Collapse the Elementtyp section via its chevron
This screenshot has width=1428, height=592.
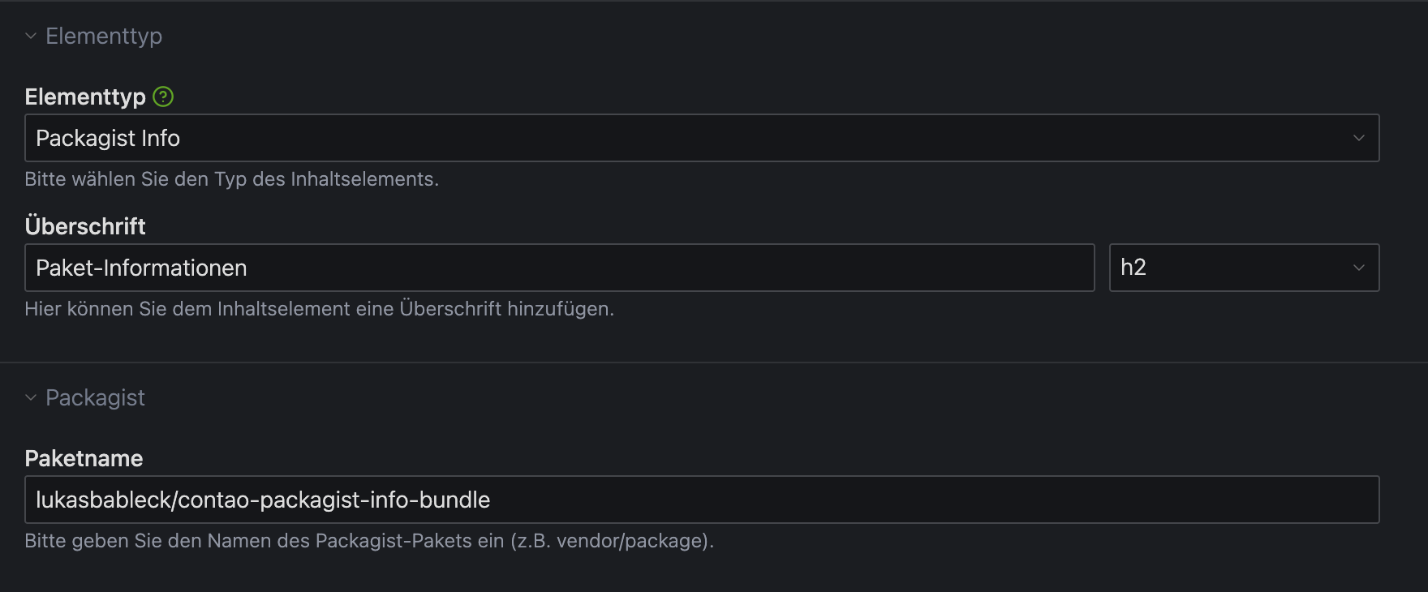(x=31, y=36)
